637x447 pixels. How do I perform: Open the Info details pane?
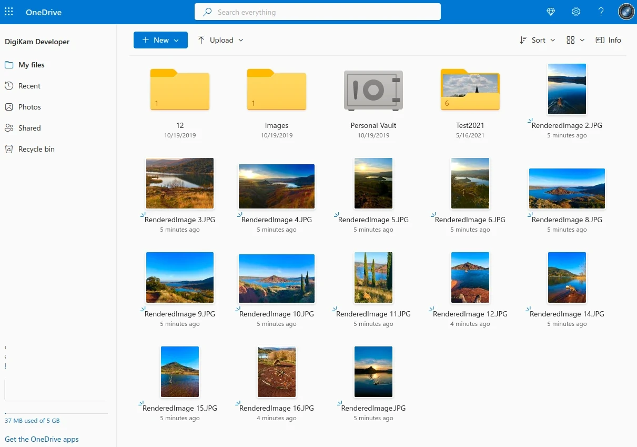coord(608,40)
